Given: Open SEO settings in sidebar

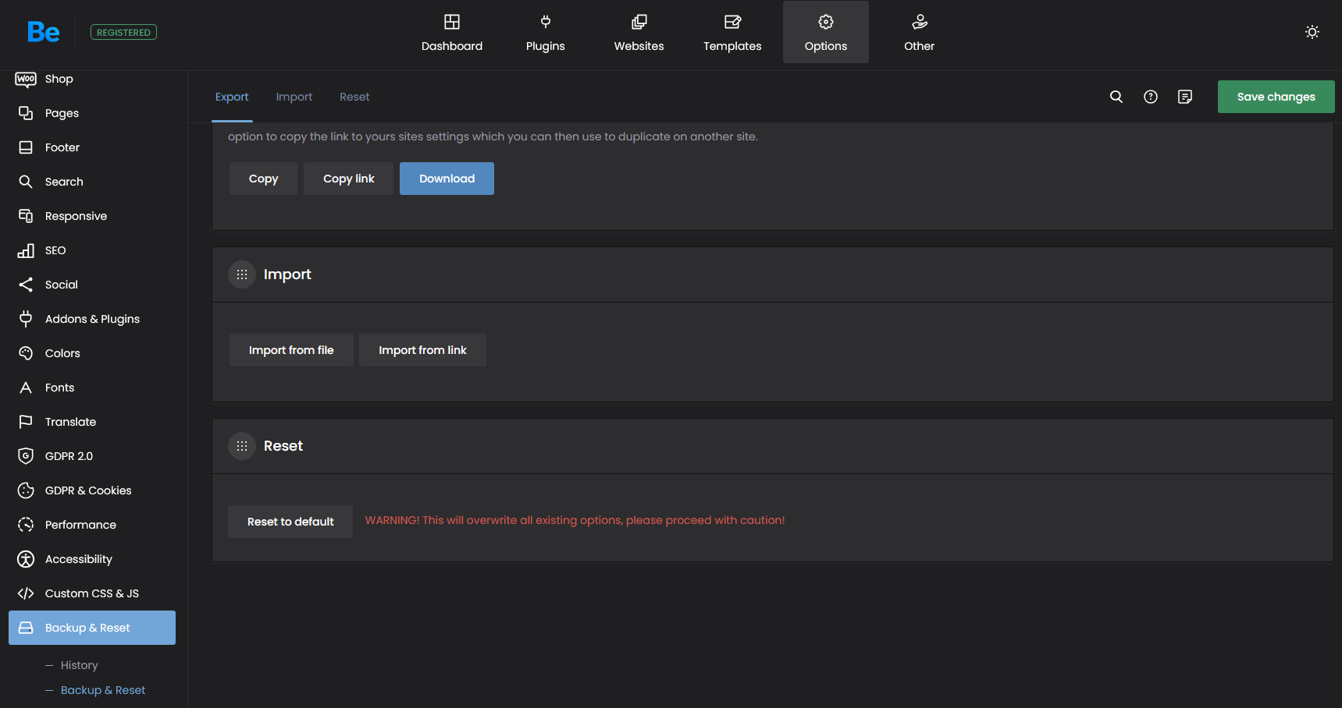Looking at the screenshot, I should (x=92, y=250).
